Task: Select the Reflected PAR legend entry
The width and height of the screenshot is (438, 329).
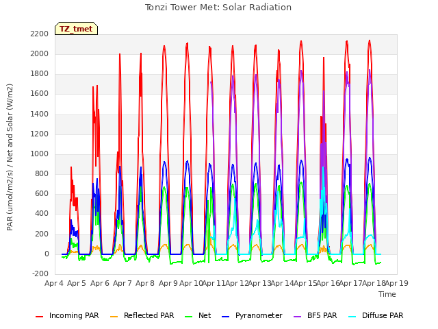Action: (142, 315)
